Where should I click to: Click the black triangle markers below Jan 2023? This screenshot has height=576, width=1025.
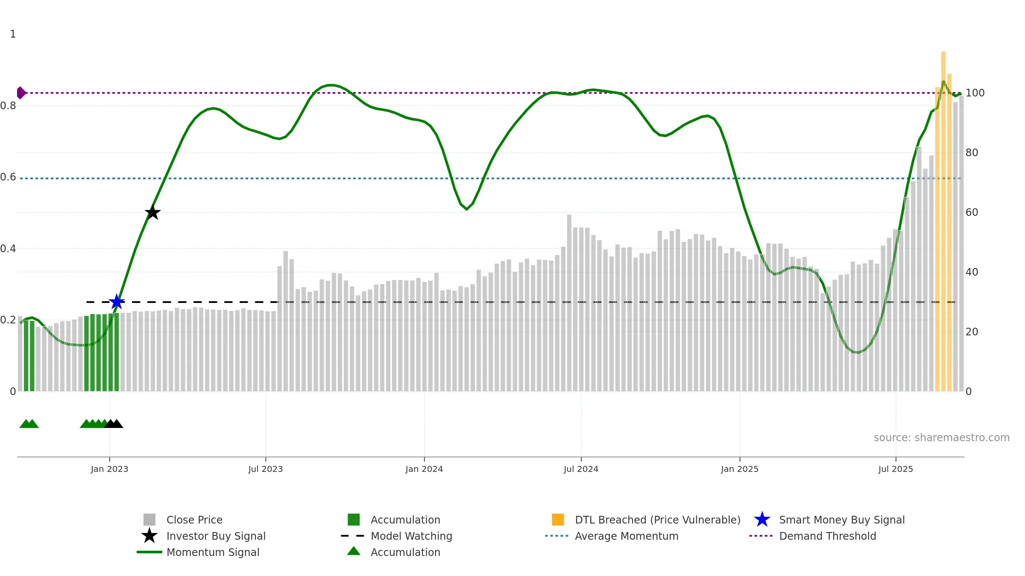[x=114, y=423]
